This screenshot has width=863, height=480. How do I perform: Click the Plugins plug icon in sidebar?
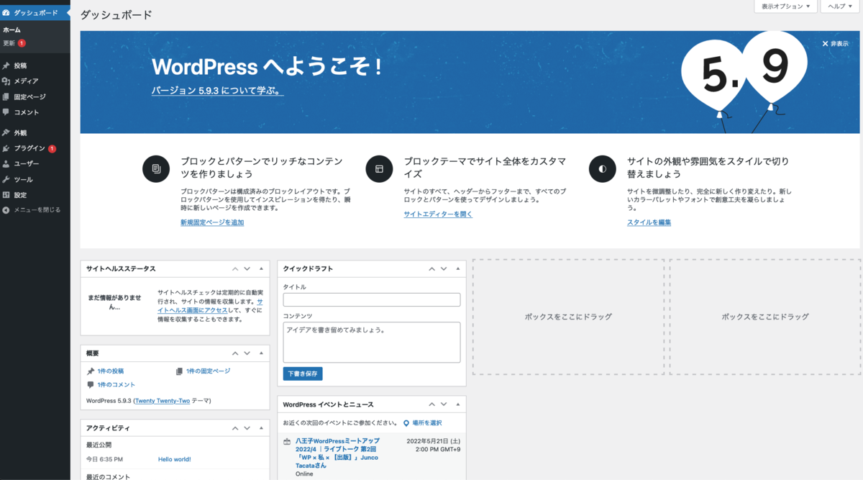coord(6,148)
